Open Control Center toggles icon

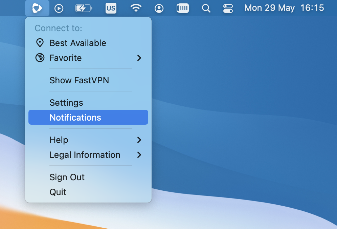click(x=228, y=8)
